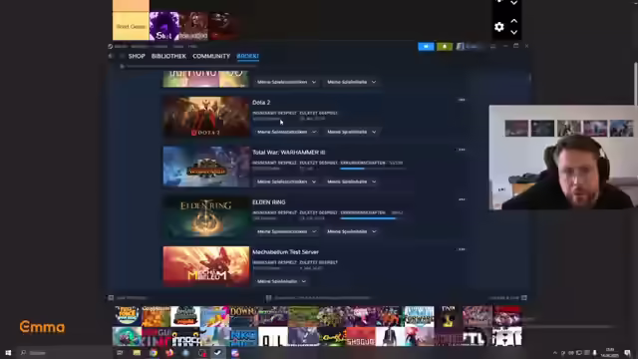Expand Meine Spielinhalte for the topmost partially visible game
The image size is (638, 359).
click(351, 82)
